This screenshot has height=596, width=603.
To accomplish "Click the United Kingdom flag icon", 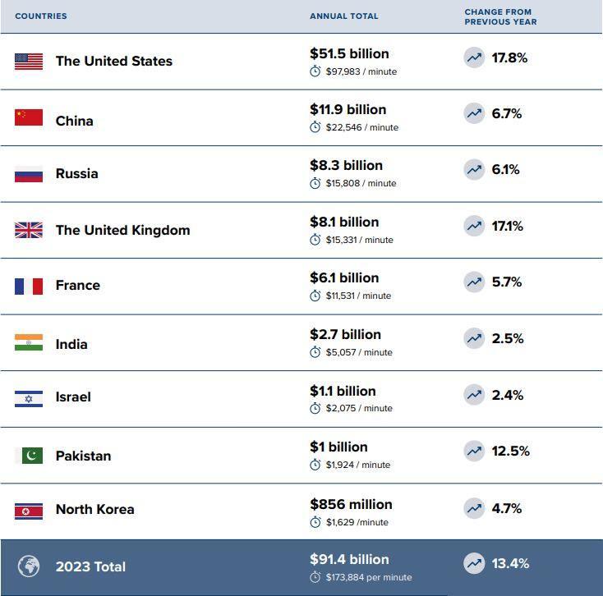I will click(x=29, y=230).
